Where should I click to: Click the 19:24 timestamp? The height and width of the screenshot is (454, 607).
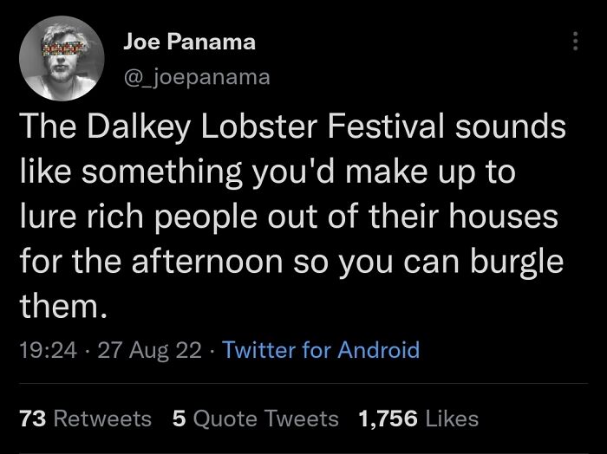45,350
